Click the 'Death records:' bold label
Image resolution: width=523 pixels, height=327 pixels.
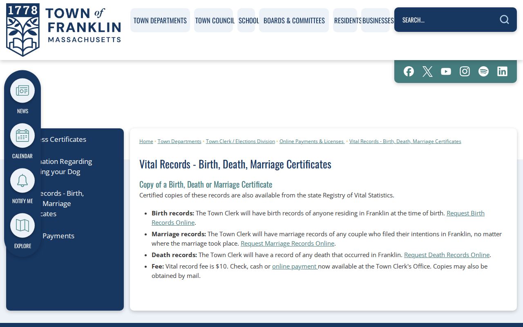[x=174, y=255]
